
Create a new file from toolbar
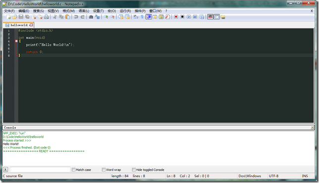pos(8,17)
